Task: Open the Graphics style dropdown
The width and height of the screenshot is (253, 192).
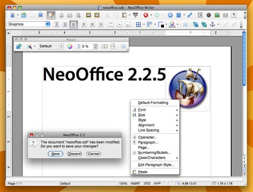Action: pyautogui.click(x=48, y=24)
